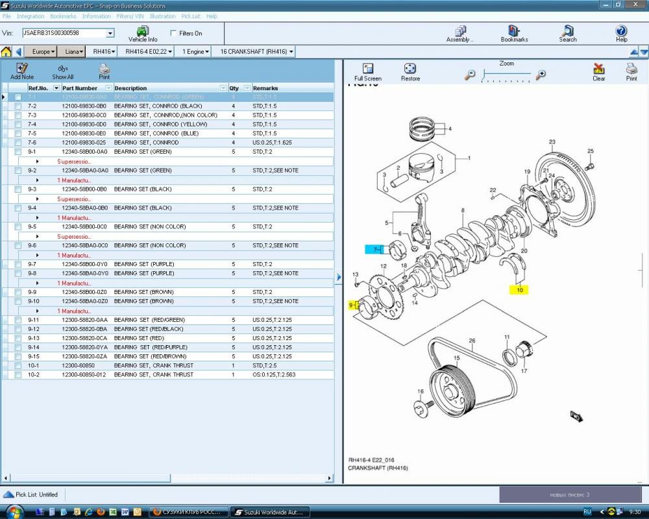
Task: Open the Europe region dropdown
Action: pyautogui.click(x=40, y=52)
